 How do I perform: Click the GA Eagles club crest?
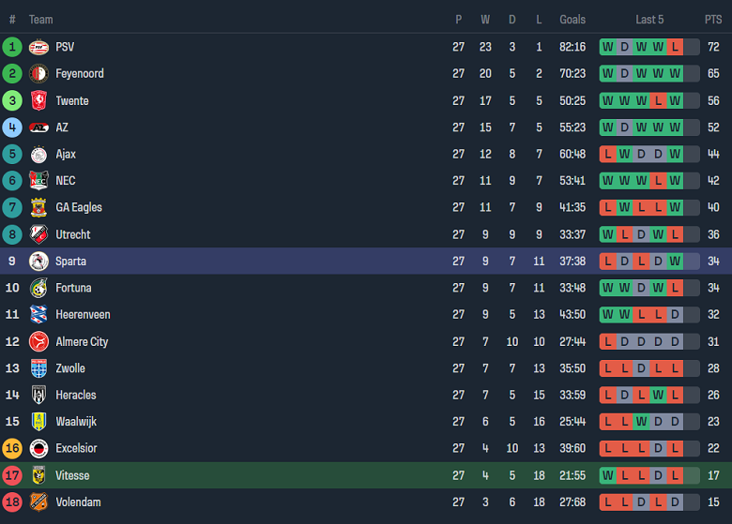38,207
